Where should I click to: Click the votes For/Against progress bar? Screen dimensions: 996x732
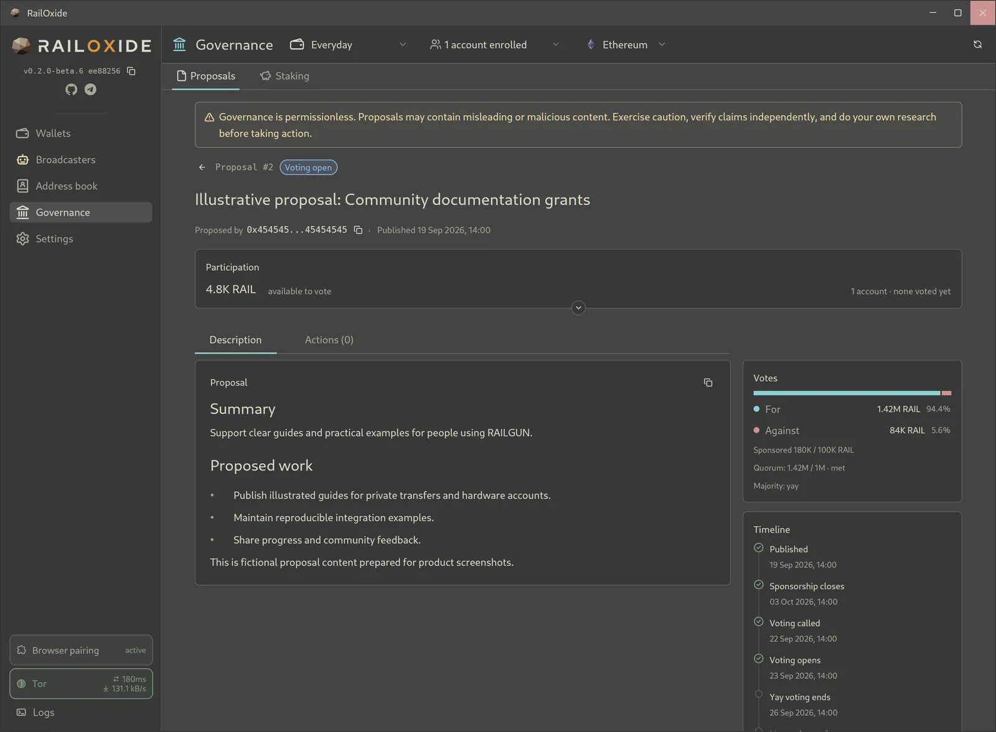coord(852,393)
